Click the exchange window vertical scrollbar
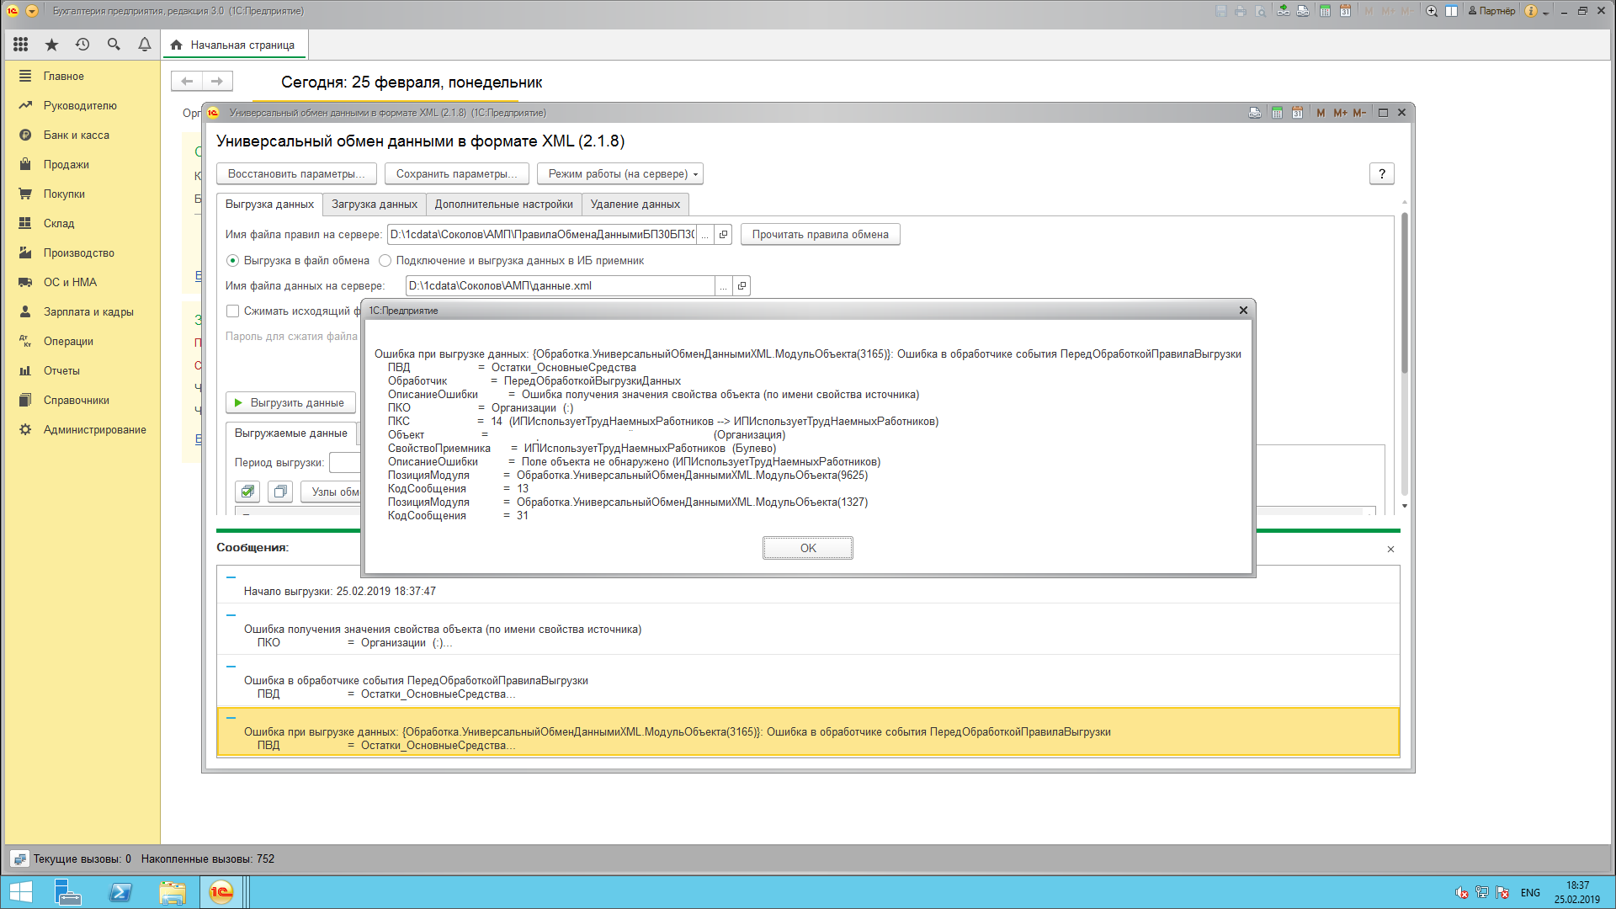Image resolution: width=1616 pixels, height=909 pixels. point(1404,293)
